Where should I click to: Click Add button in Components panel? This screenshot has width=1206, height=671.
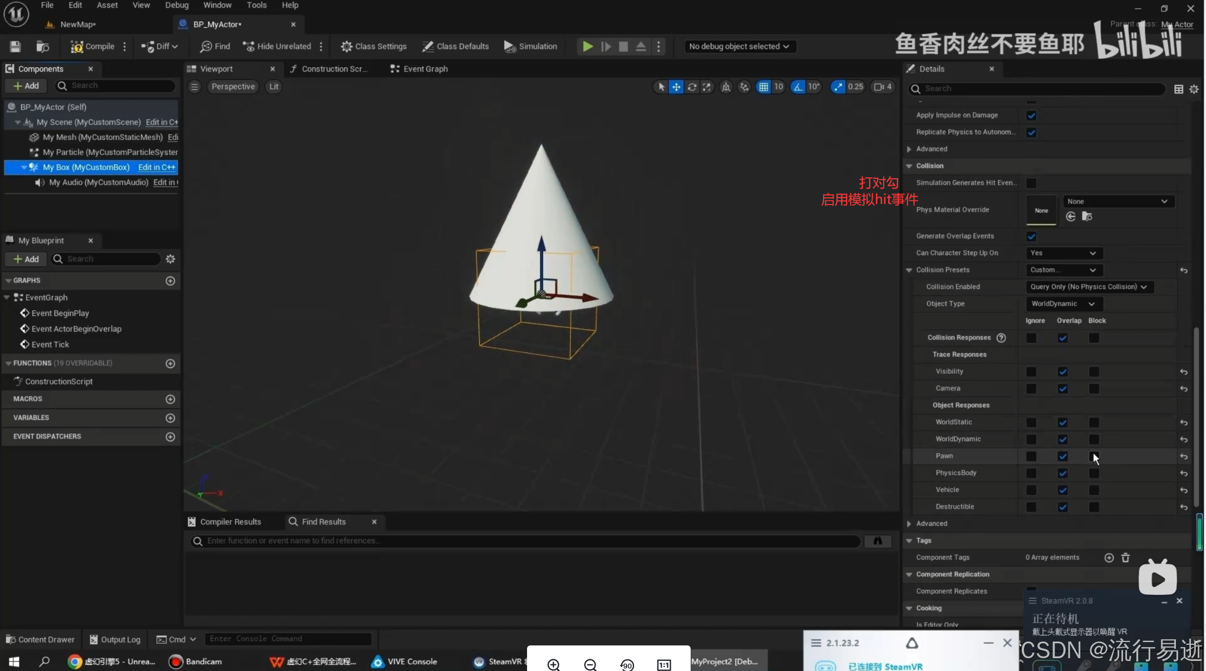(26, 86)
